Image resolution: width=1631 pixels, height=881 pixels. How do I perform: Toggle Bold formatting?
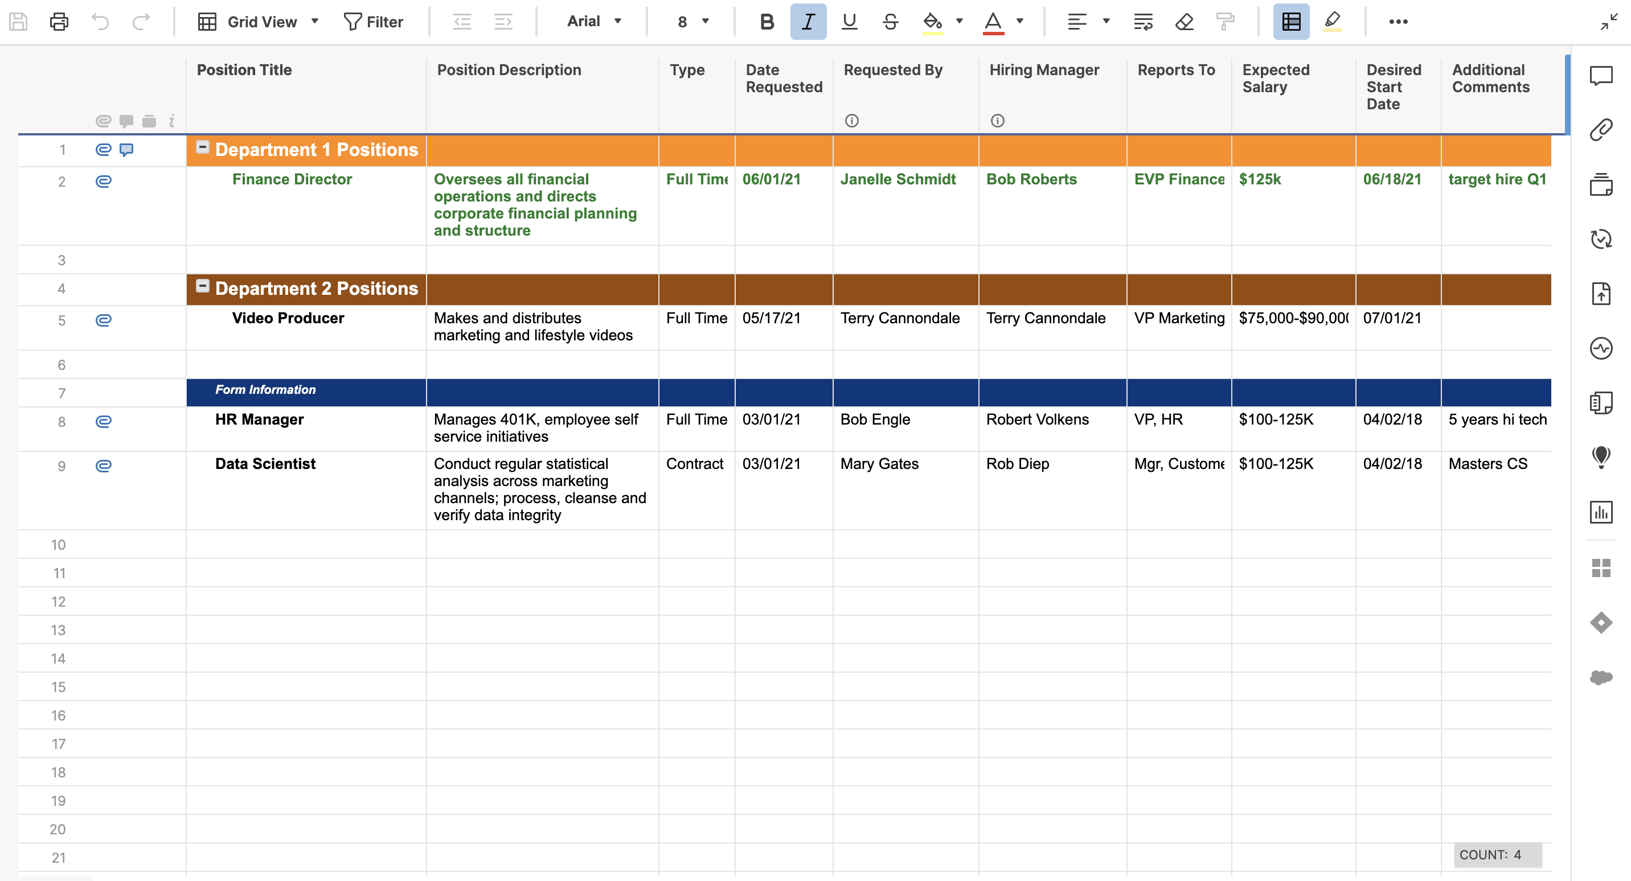click(767, 22)
